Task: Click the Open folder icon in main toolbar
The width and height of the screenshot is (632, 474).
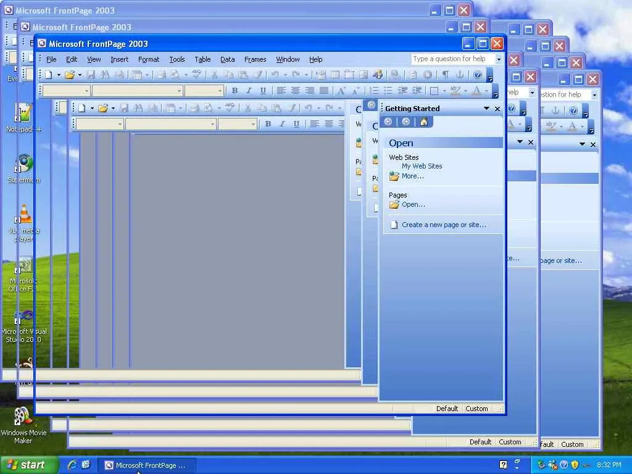Action: click(x=69, y=75)
